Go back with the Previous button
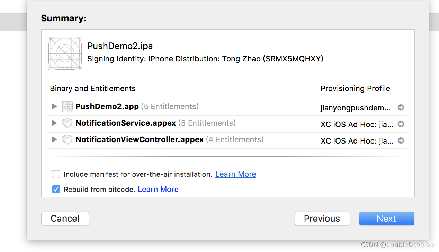Screen dimensions: 439x252 [x=322, y=219]
